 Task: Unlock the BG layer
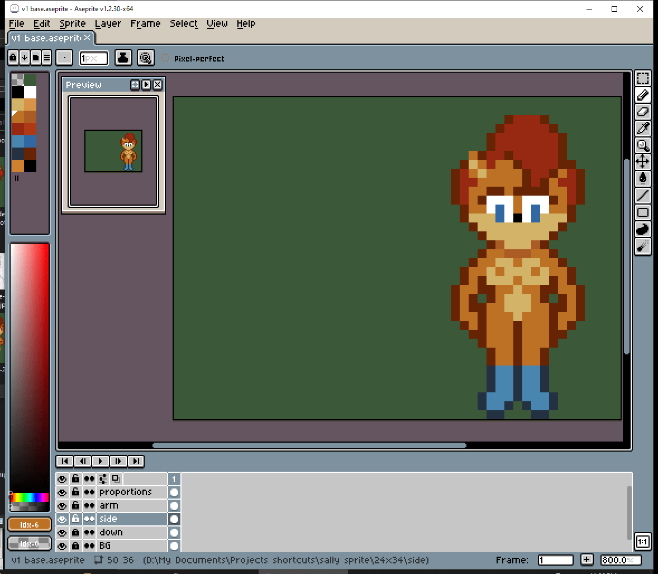pos(75,546)
